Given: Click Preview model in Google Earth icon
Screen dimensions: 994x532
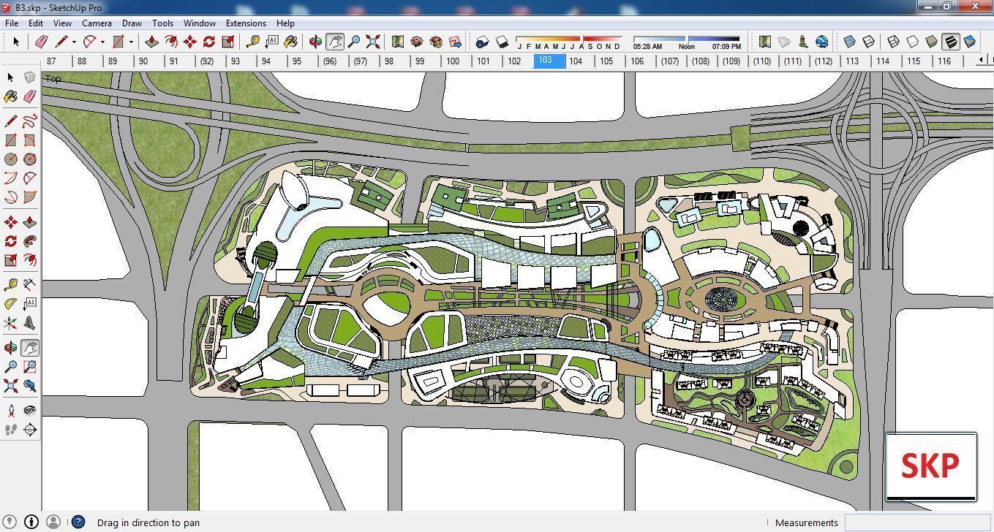Looking at the screenshot, I should coord(822,42).
